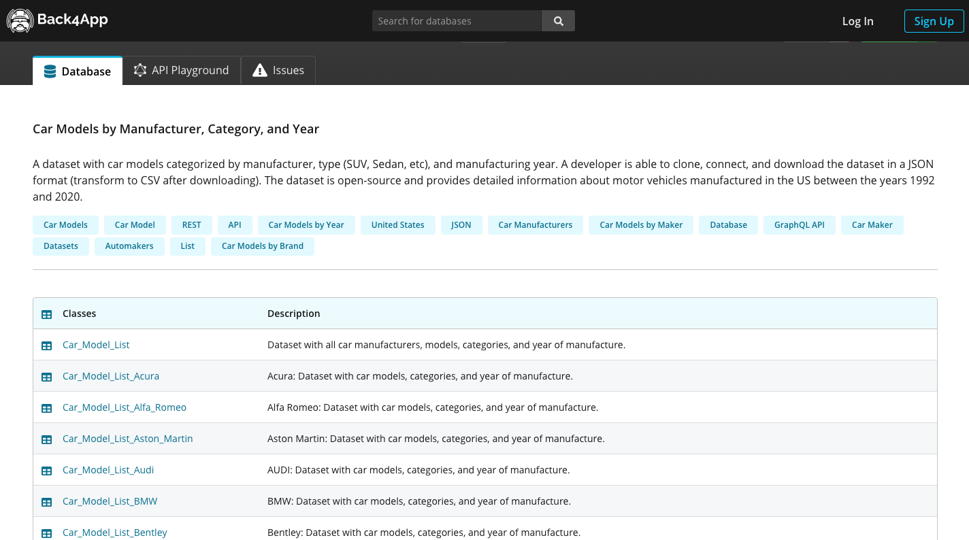Focus the Search for databases field
Viewport: 969px width, 540px height.
(x=457, y=21)
